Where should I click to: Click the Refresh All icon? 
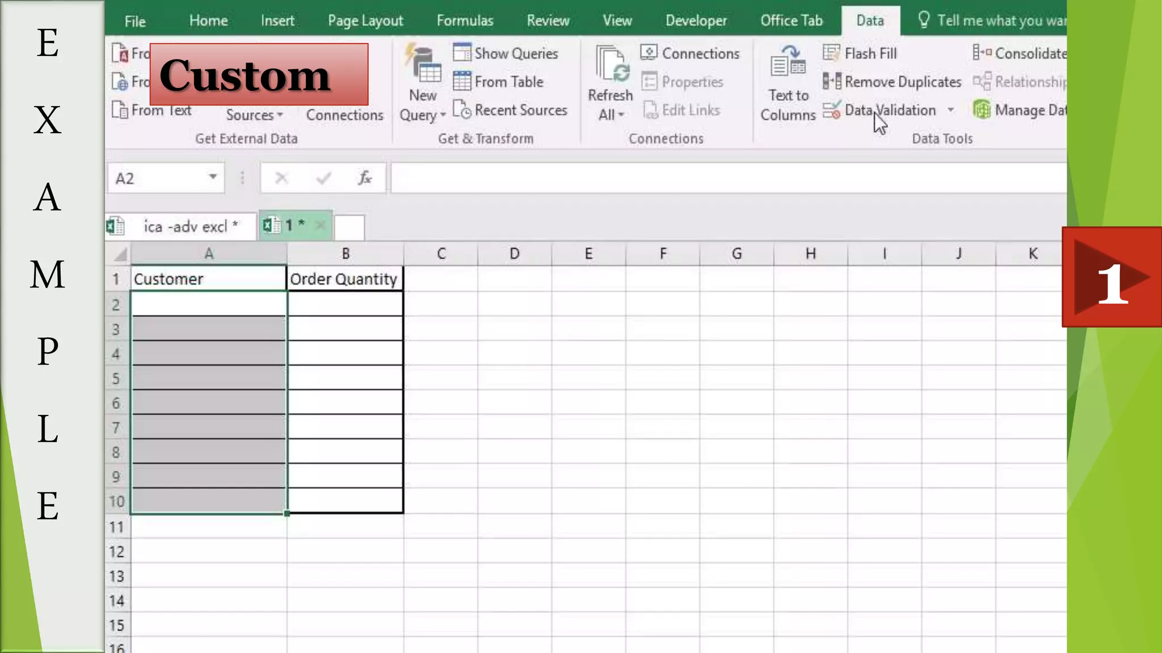tap(612, 63)
